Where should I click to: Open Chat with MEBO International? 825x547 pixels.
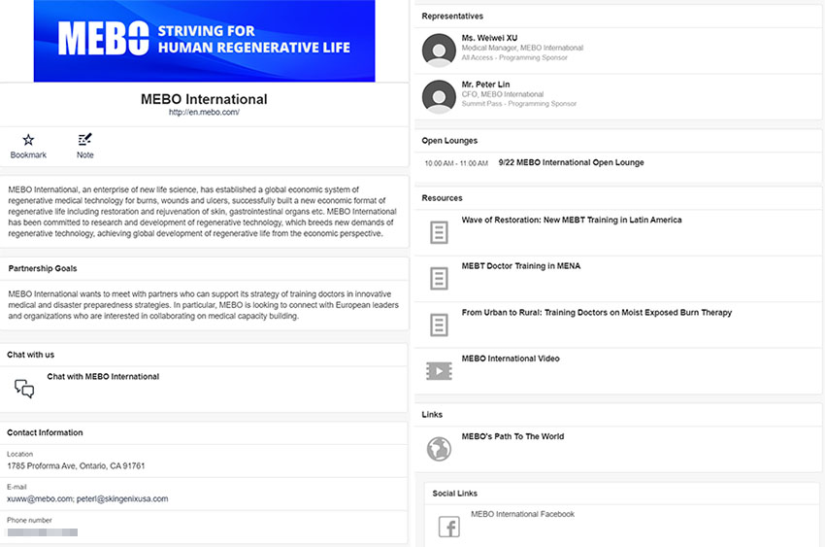103,377
